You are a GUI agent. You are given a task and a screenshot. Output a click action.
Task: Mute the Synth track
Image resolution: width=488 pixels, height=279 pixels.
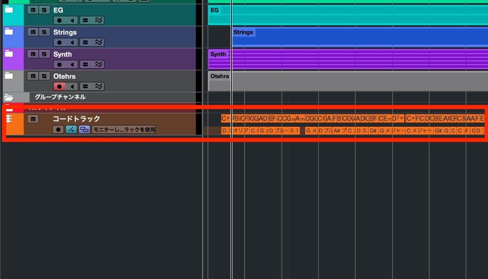(x=33, y=54)
